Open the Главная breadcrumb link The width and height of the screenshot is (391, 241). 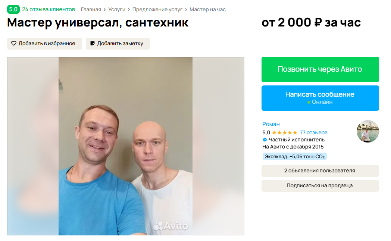[x=91, y=9]
